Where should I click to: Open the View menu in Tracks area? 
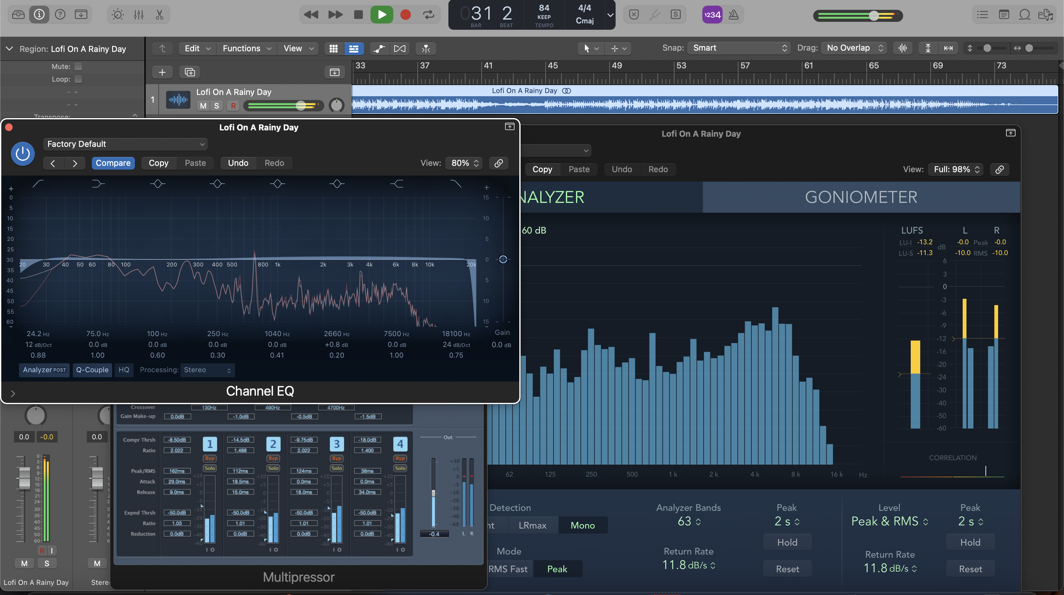[x=298, y=49]
